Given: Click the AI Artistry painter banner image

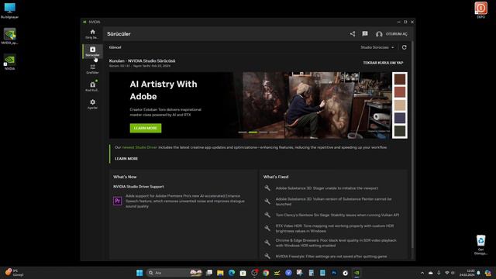Looking at the screenshot, I should (316, 105).
